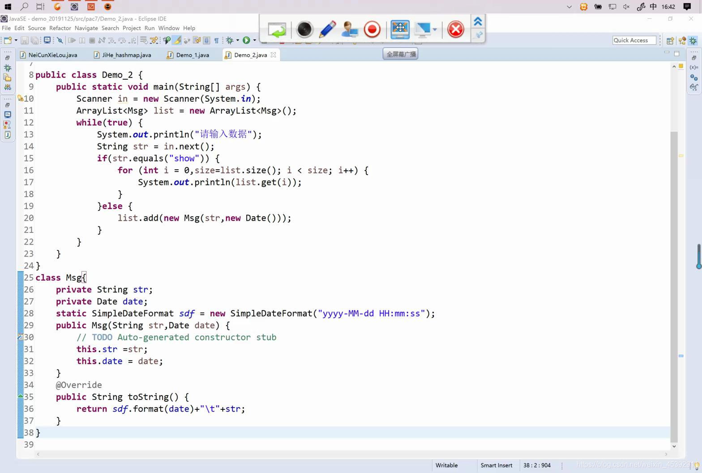Click the Debug bug toolbar icon
The height and width of the screenshot is (473, 702).
(x=230, y=40)
